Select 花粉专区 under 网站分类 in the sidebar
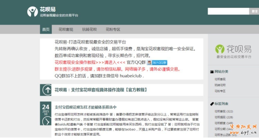 [220, 91]
